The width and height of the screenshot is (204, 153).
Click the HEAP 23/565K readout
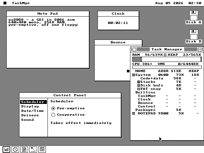[x=184, y=55]
